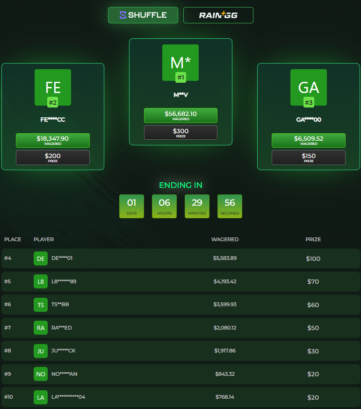Click the 06 hours countdown tile
The height and width of the screenshot is (409, 361).
click(165, 206)
